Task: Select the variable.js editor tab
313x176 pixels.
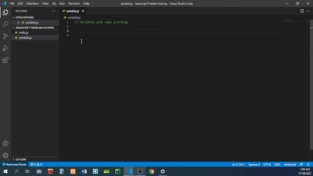Action: click(73, 11)
